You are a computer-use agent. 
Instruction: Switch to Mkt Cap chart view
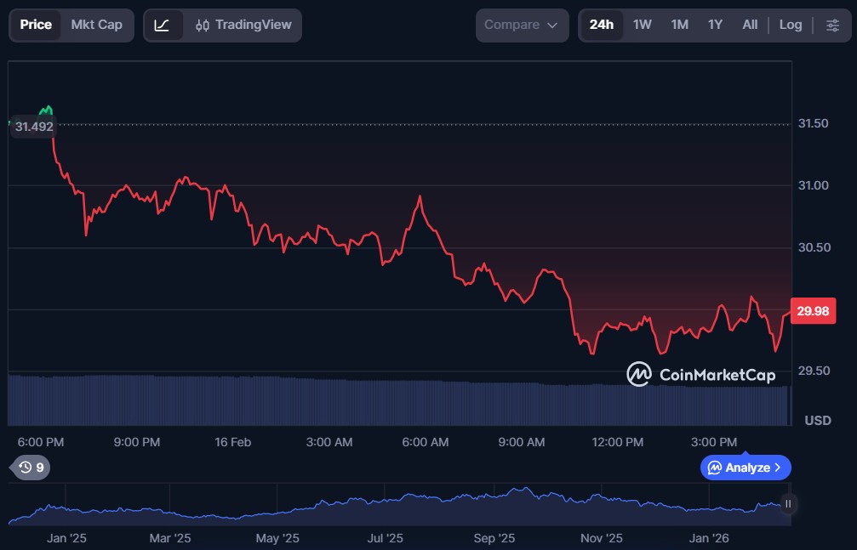point(96,26)
